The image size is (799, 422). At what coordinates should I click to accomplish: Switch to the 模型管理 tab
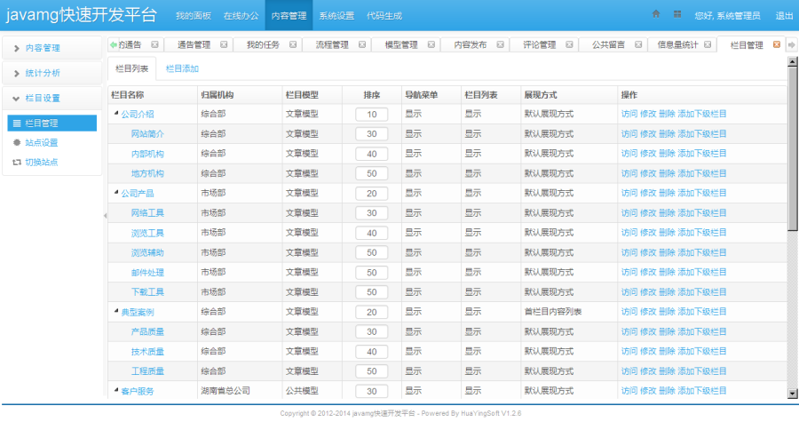pos(401,44)
